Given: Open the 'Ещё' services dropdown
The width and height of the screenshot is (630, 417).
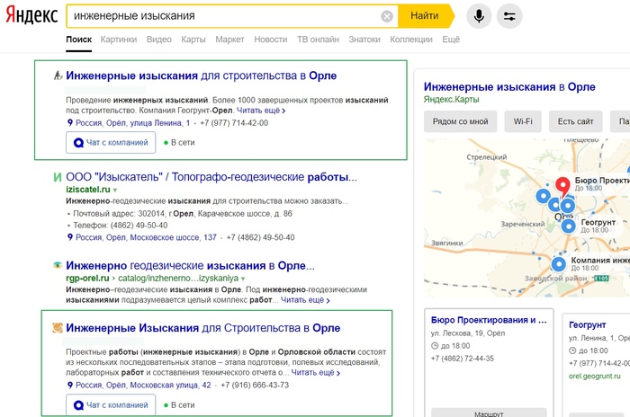Looking at the screenshot, I should 451,40.
